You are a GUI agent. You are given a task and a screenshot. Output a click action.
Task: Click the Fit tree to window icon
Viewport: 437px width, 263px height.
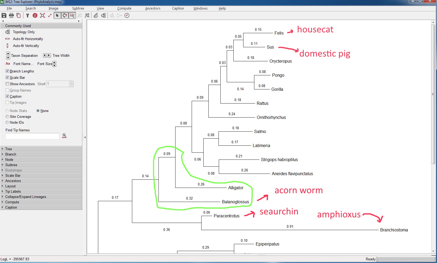click(42, 15)
